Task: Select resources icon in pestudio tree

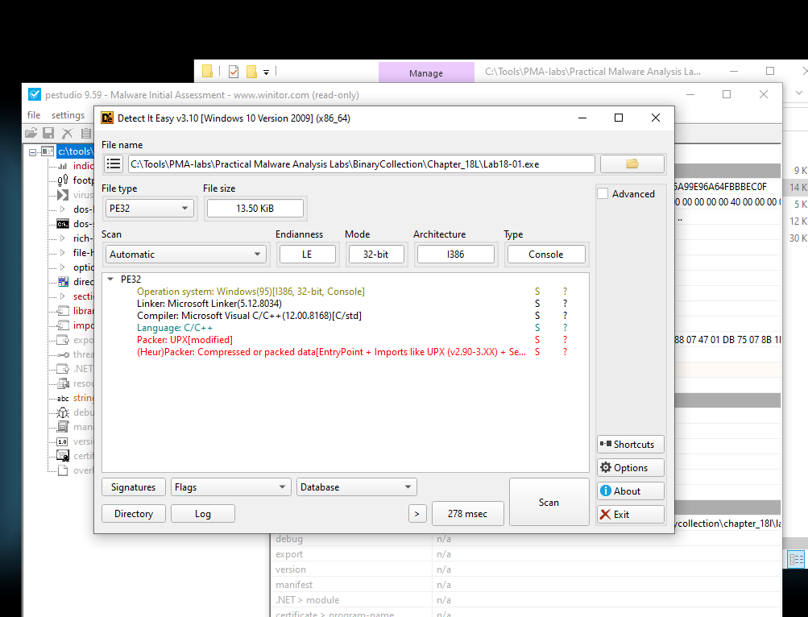Action: click(x=63, y=383)
